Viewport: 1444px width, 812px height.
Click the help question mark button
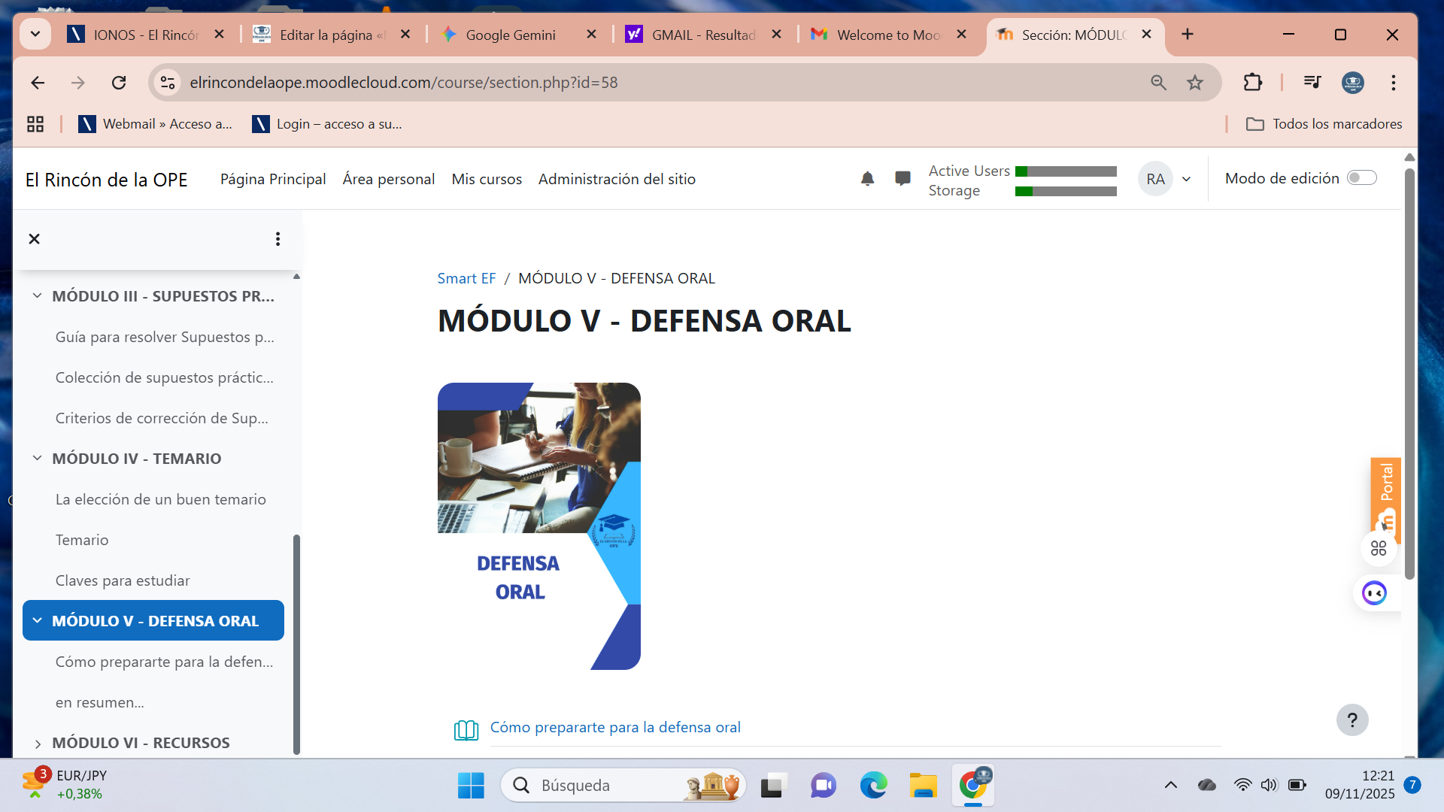point(1351,720)
